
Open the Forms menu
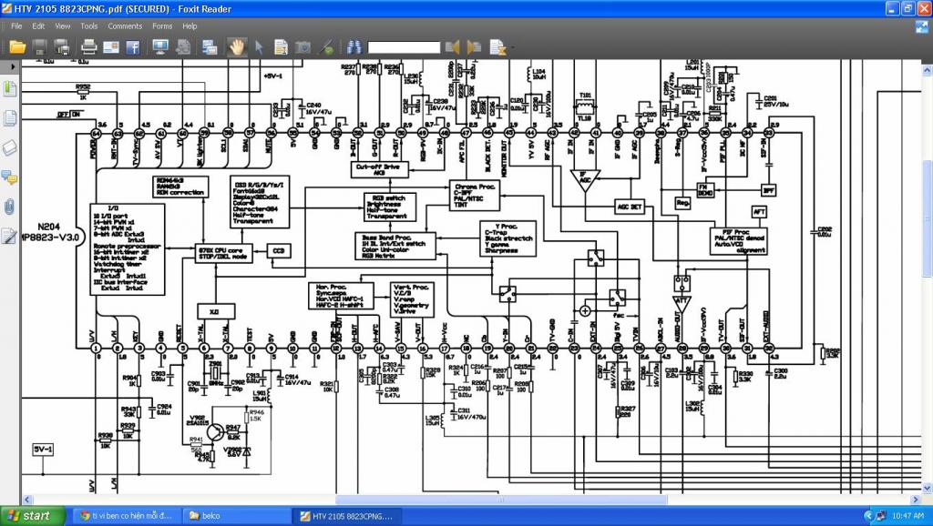pyautogui.click(x=162, y=26)
